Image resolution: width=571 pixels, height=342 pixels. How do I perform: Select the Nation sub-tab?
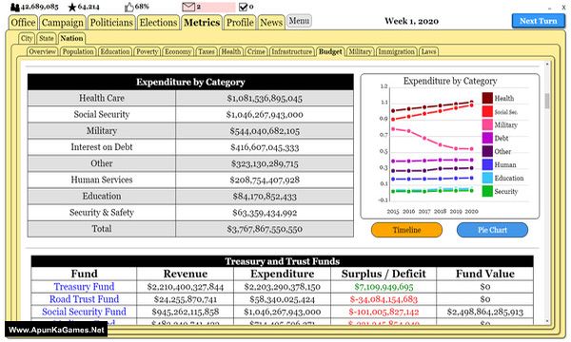click(71, 39)
